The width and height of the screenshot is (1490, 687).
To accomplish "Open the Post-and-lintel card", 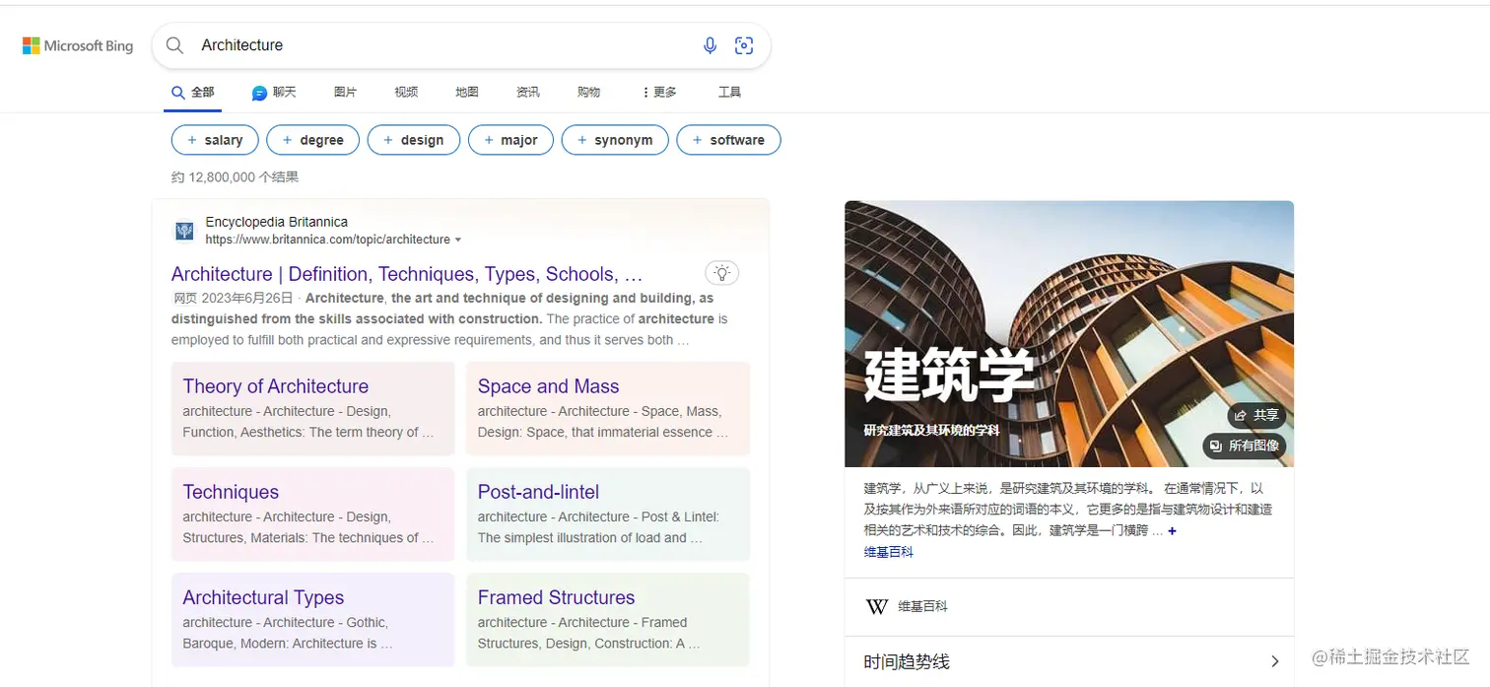I will click(x=608, y=514).
